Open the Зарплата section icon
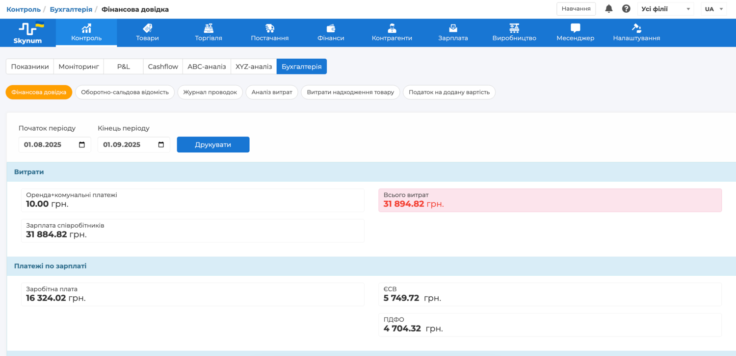 [x=453, y=28]
